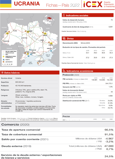Click the 'MAR NEGRO' label on the map
This screenshot has height=159, width=115.
coord(30,63)
